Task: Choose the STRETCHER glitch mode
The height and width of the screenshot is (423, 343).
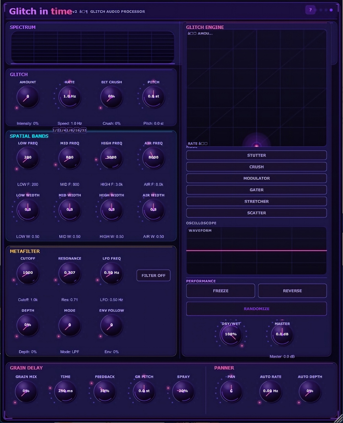Action: pyautogui.click(x=257, y=202)
